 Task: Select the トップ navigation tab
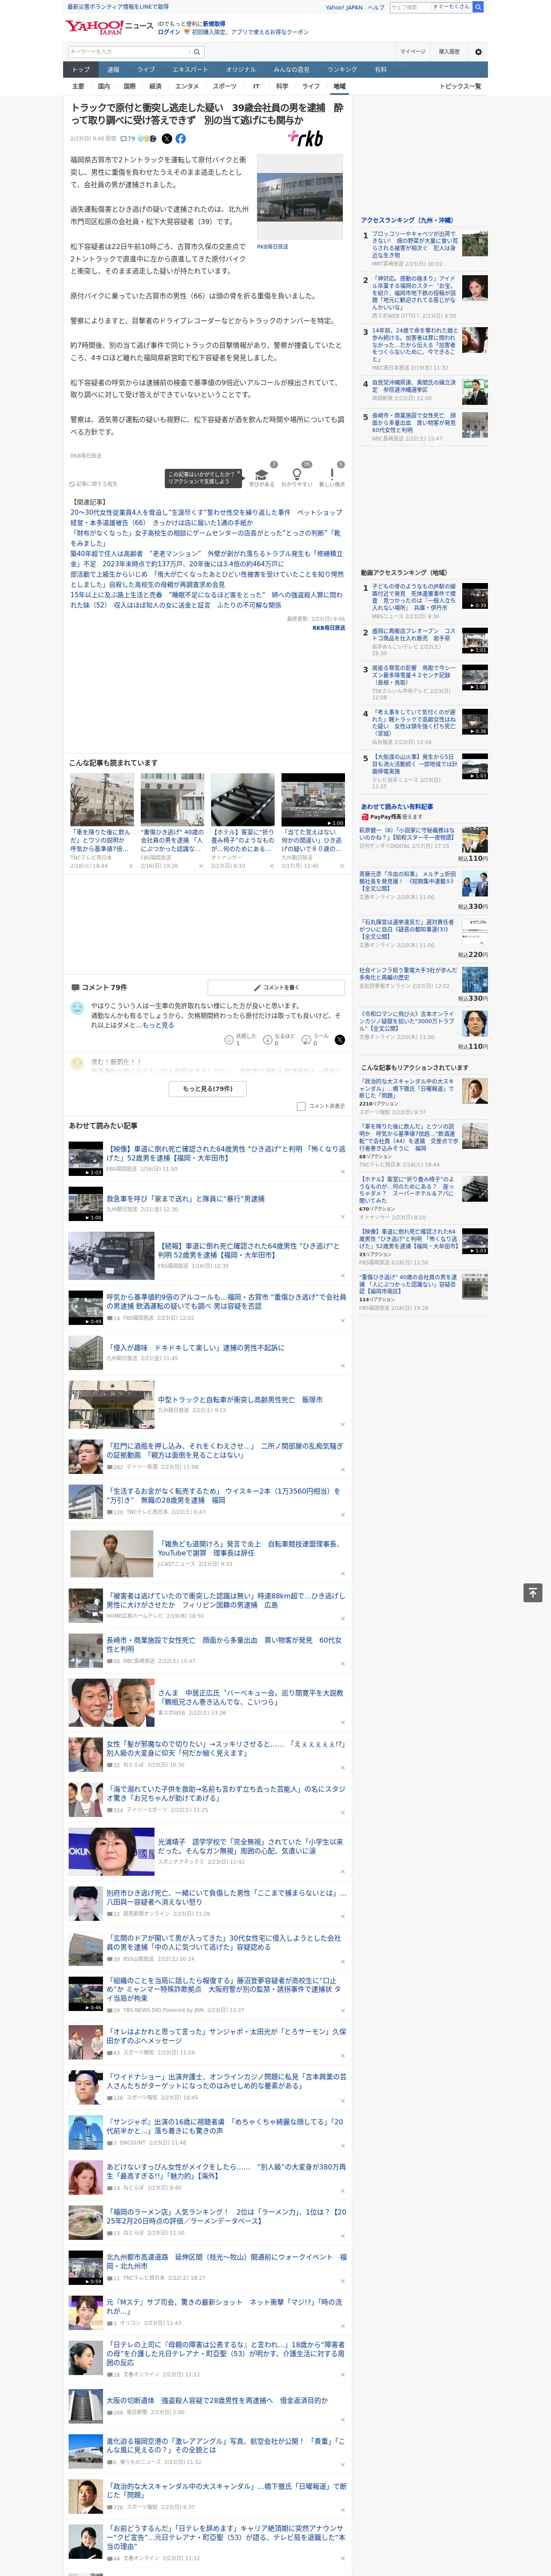coord(81,69)
